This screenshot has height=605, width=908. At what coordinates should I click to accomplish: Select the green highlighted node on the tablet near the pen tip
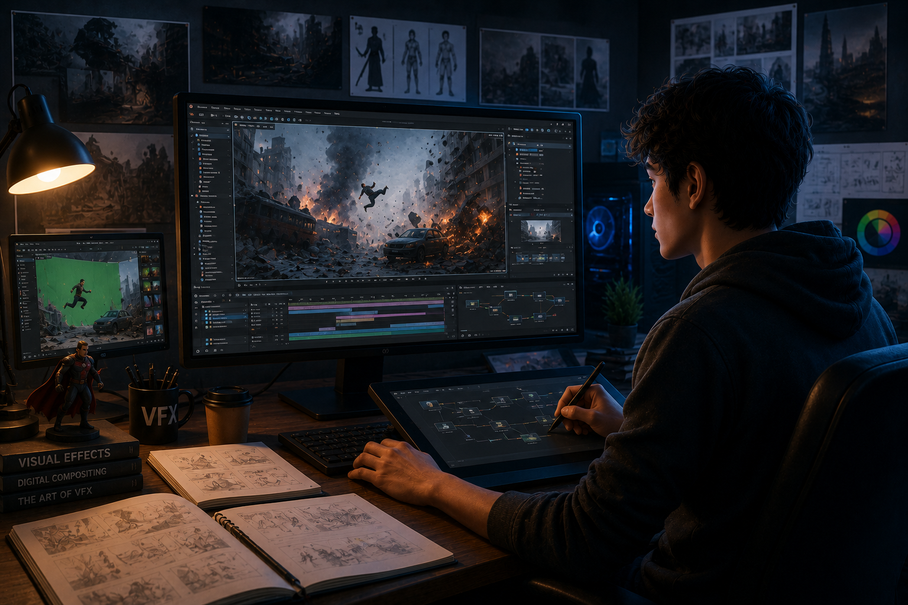pos(531,438)
